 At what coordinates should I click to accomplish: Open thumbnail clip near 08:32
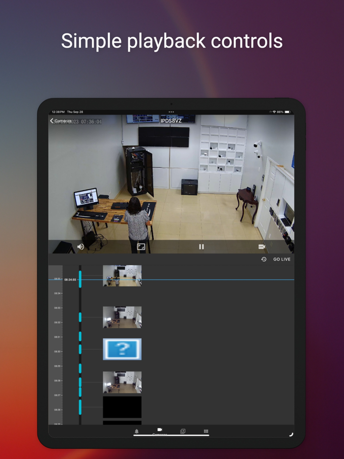point(122,317)
